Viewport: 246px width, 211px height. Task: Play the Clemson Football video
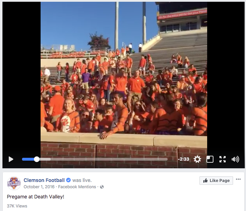(11, 159)
